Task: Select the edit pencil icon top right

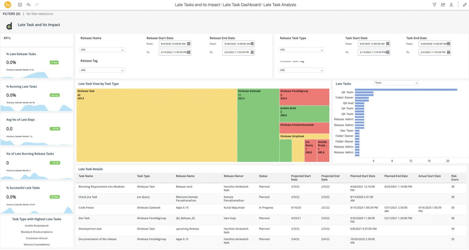Action: [464, 5]
